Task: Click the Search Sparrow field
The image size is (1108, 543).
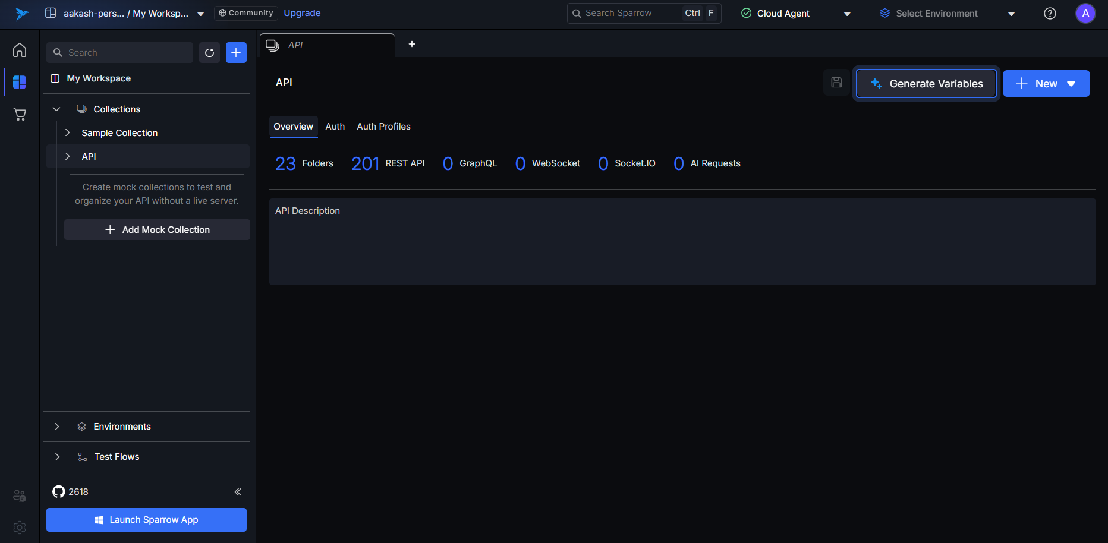Action: (x=644, y=13)
